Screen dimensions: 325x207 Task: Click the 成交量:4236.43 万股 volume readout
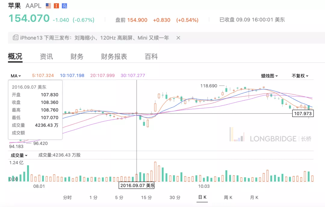pyautogui.click(x=60, y=155)
